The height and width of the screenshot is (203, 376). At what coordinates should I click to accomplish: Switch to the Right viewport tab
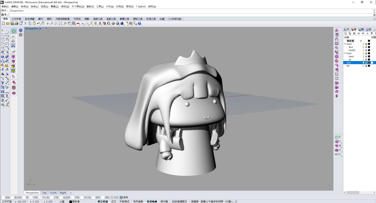click(63, 193)
